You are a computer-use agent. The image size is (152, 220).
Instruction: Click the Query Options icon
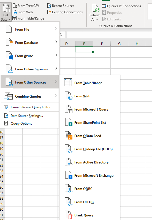(x=6, y=123)
